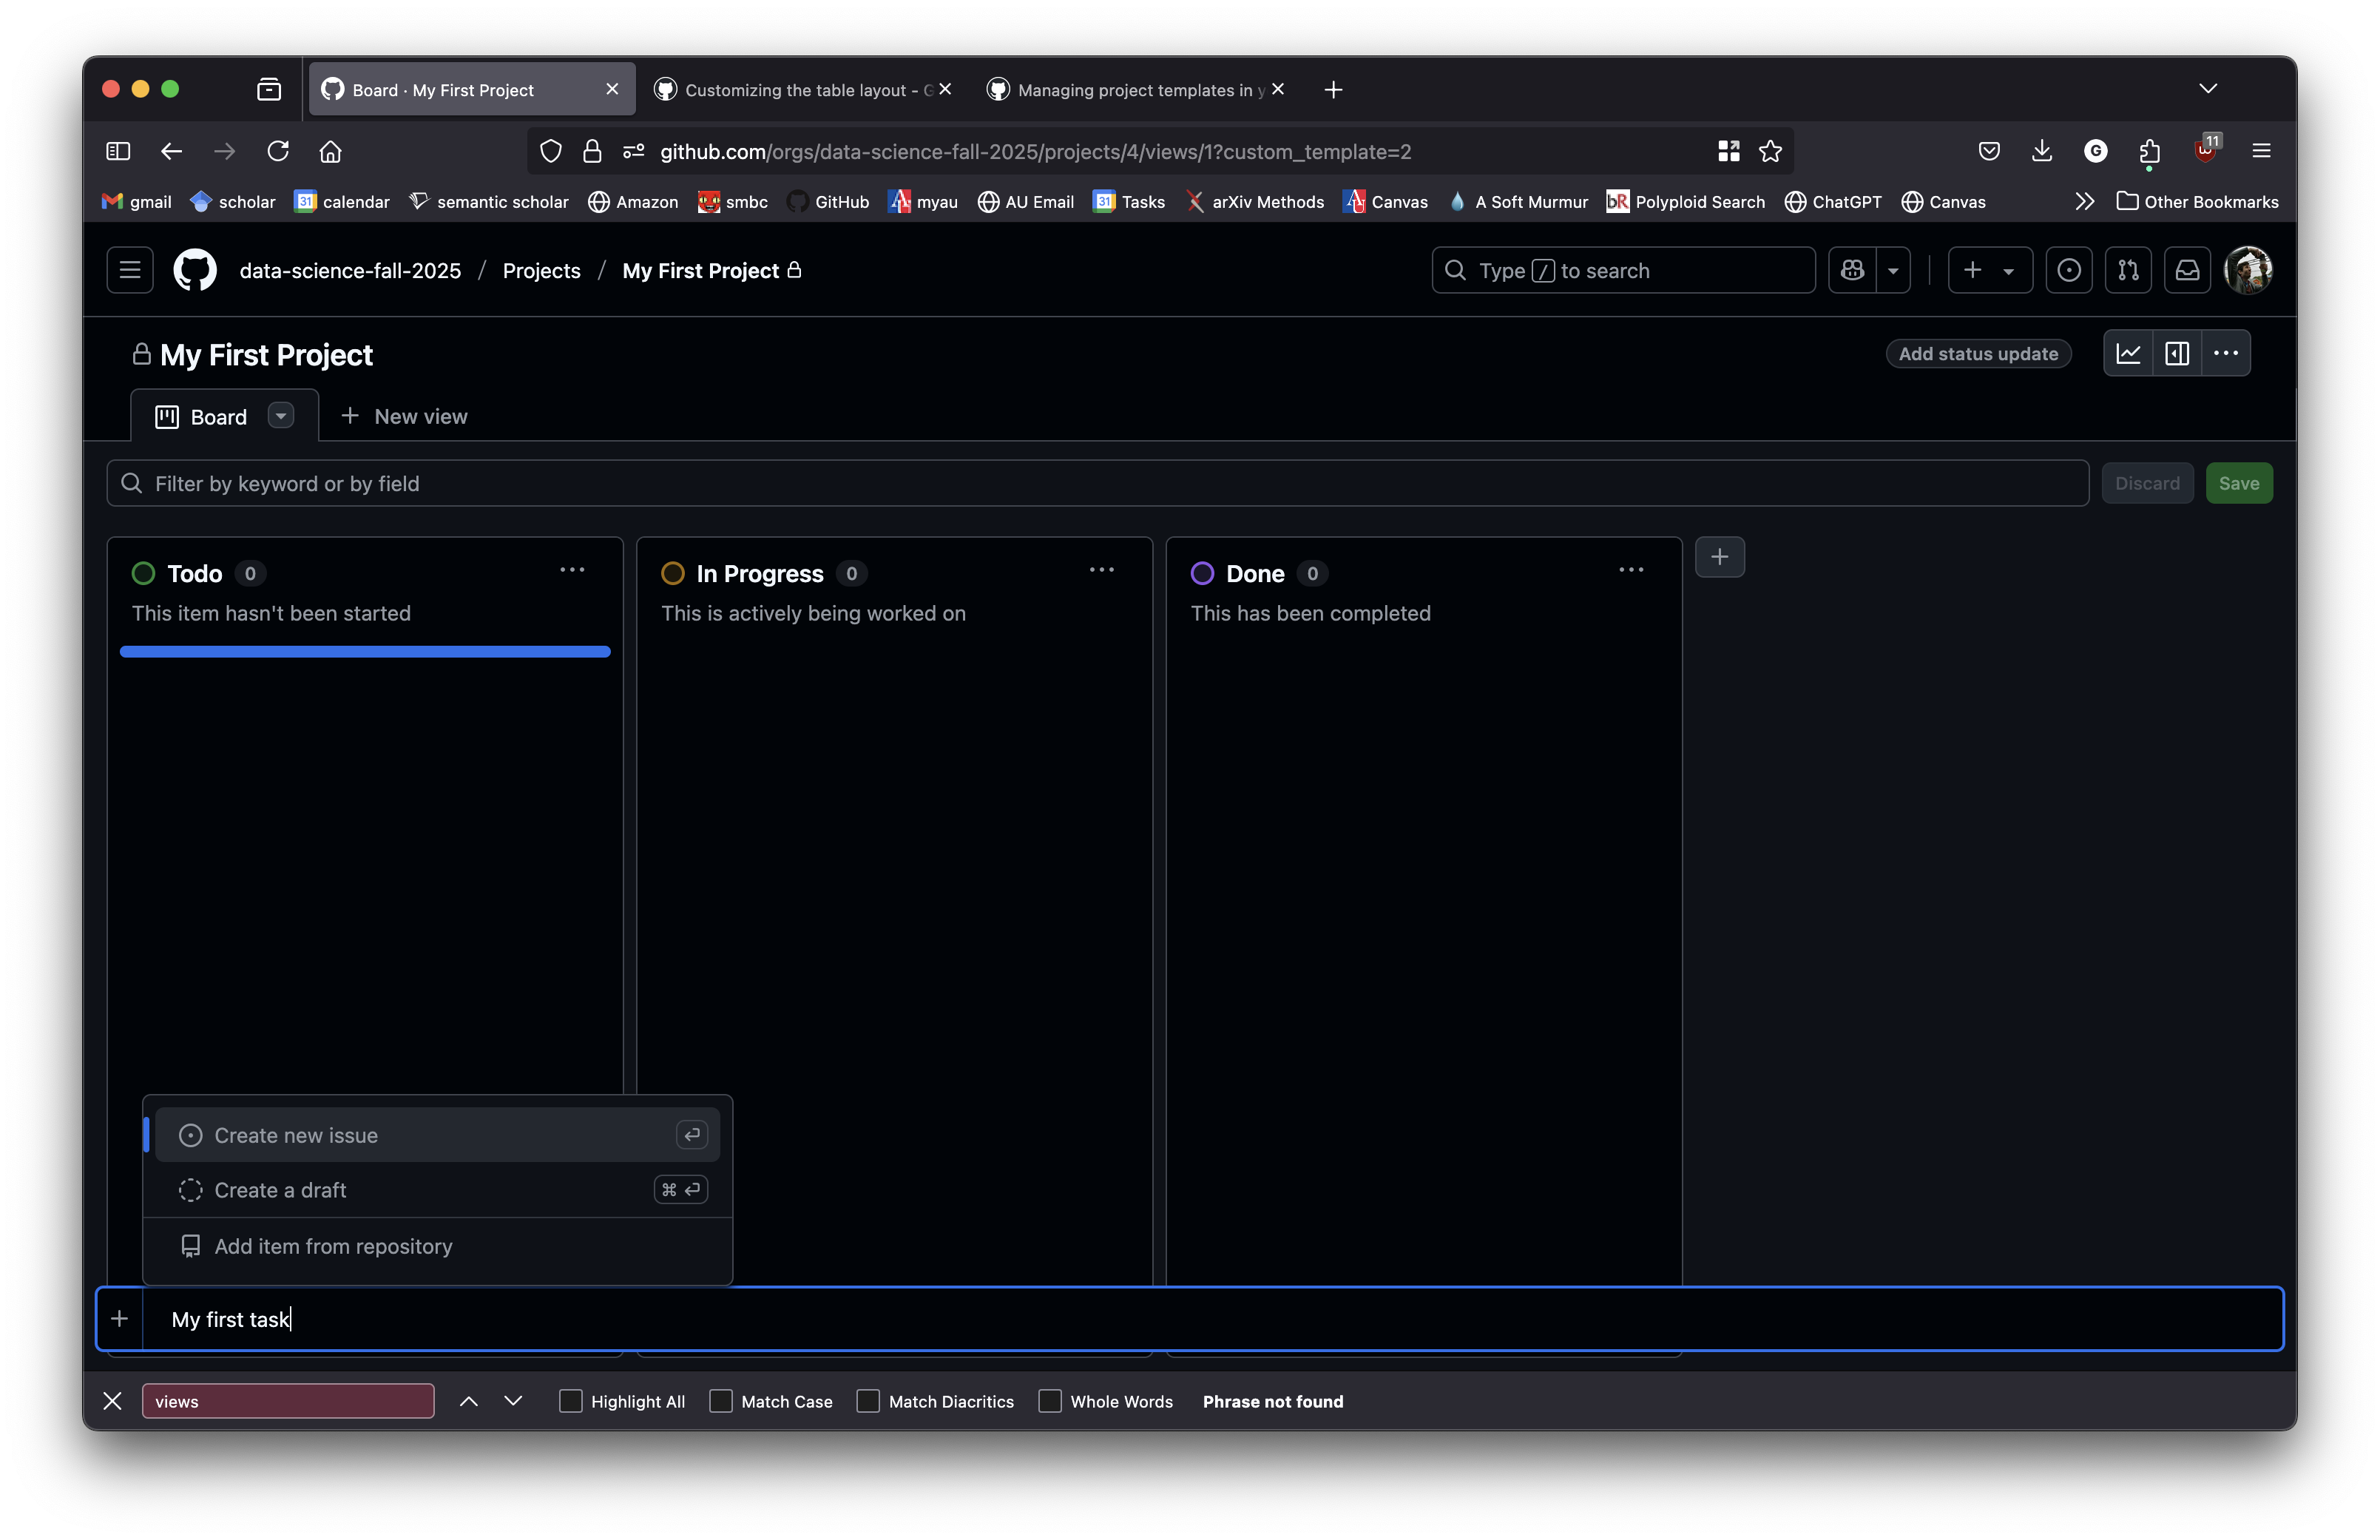This screenshot has height=1540, width=2380.
Task: Open the QR extension icon in address bar
Action: (1728, 151)
